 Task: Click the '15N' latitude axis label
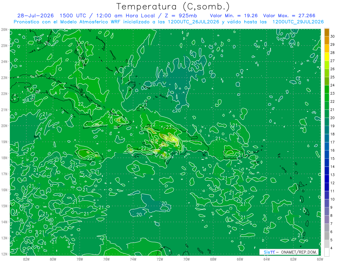click(x=4, y=206)
